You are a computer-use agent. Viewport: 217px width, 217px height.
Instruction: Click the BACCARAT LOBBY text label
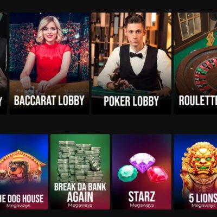pyautogui.click(x=49, y=100)
